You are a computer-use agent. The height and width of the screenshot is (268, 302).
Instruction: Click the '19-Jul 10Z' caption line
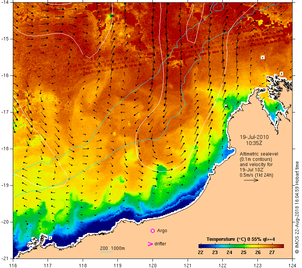point(251,169)
